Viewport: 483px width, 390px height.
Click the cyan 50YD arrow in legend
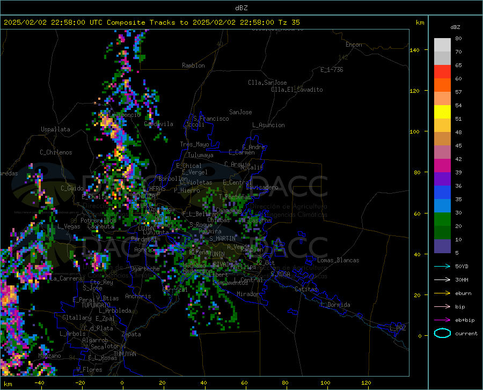pyautogui.click(x=442, y=266)
